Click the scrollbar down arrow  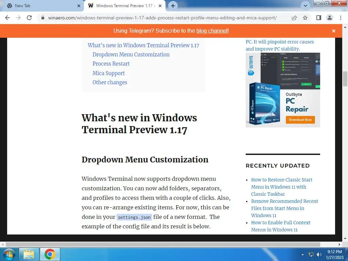(345, 239)
